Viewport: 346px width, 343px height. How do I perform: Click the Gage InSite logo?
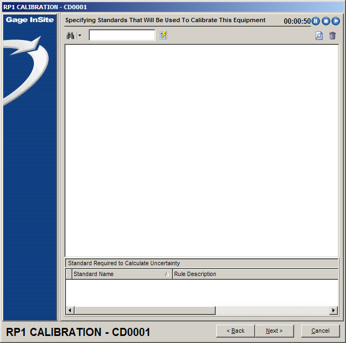(x=30, y=20)
